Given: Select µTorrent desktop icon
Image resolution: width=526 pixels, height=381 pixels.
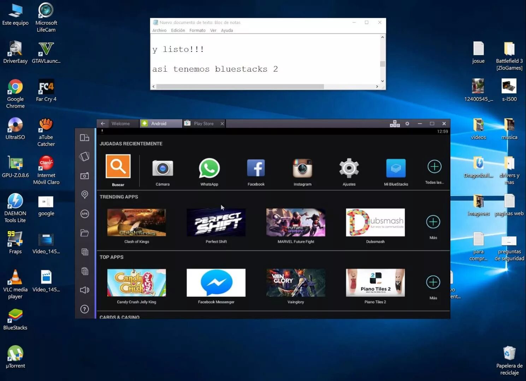Looking at the screenshot, I should 15,357.
